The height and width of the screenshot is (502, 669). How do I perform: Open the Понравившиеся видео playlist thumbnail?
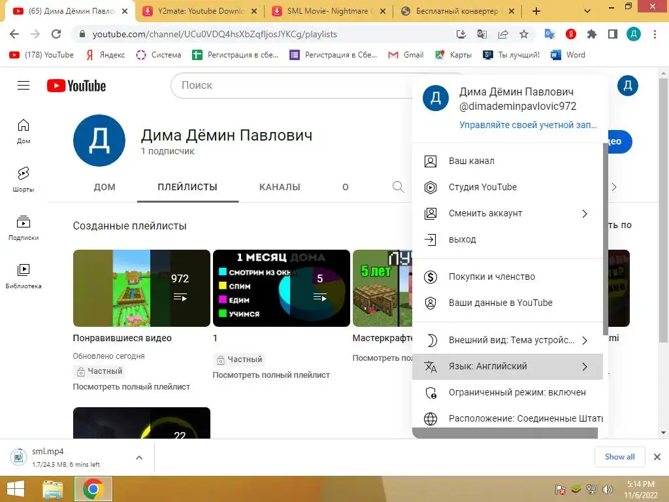coord(142,288)
